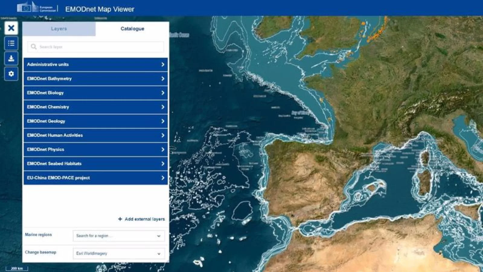
Task: Expand EMODnet Human Activities category
Action: (95, 135)
